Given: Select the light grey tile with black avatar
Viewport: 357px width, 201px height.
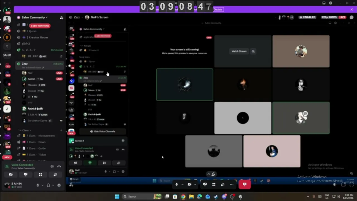Looking at the screenshot, I should click(x=243, y=118).
